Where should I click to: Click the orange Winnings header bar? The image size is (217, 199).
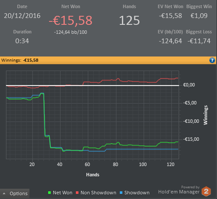tap(108, 60)
